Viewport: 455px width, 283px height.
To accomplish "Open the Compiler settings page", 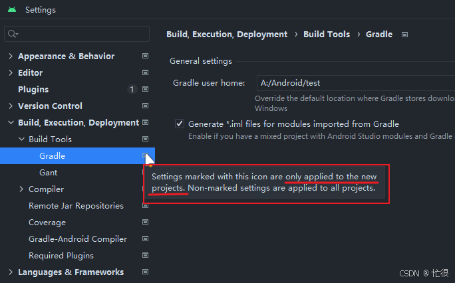I will pos(46,189).
